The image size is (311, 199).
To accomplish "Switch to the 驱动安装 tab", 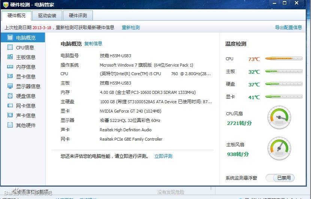I will (x=47, y=15).
